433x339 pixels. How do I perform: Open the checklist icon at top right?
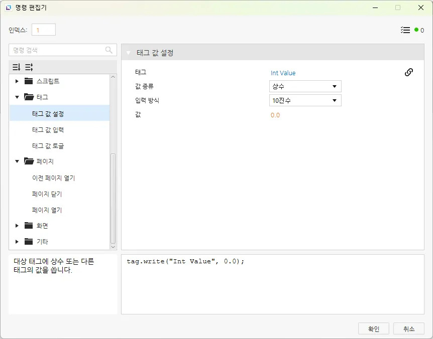click(405, 30)
